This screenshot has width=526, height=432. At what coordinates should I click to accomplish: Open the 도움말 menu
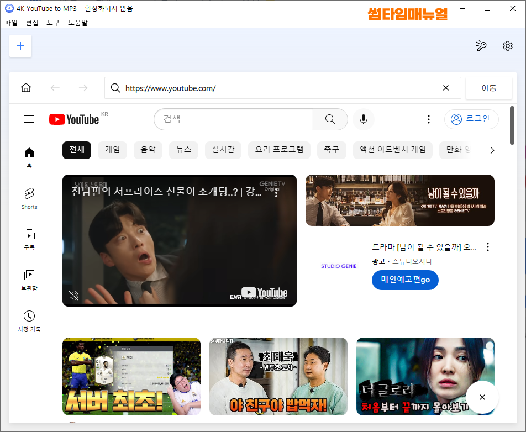pyautogui.click(x=78, y=23)
